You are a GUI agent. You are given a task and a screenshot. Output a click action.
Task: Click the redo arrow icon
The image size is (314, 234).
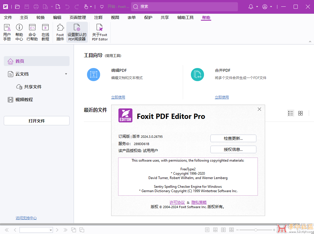point(77,7)
